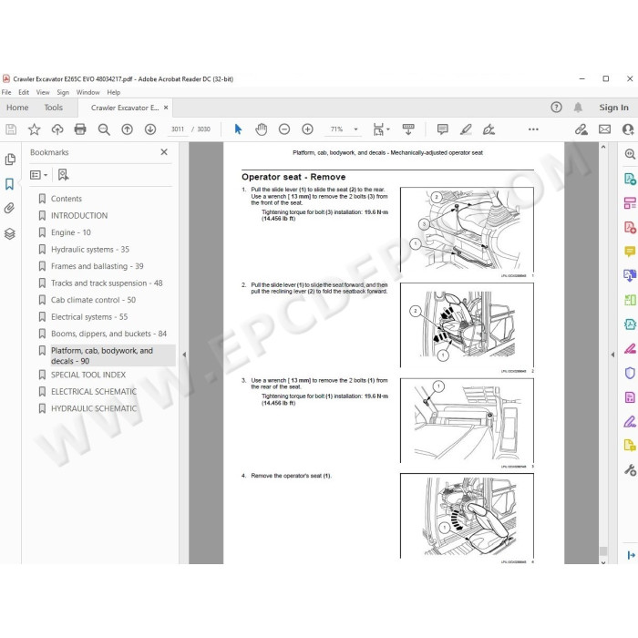This screenshot has width=638, height=638.
Task: Open Cab climate control - 50 bookmark
Action: pyautogui.click(x=93, y=300)
